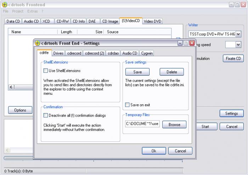Open the writing speed dropdown
The height and width of the screenshot is (175, 248).
point(238,45)
